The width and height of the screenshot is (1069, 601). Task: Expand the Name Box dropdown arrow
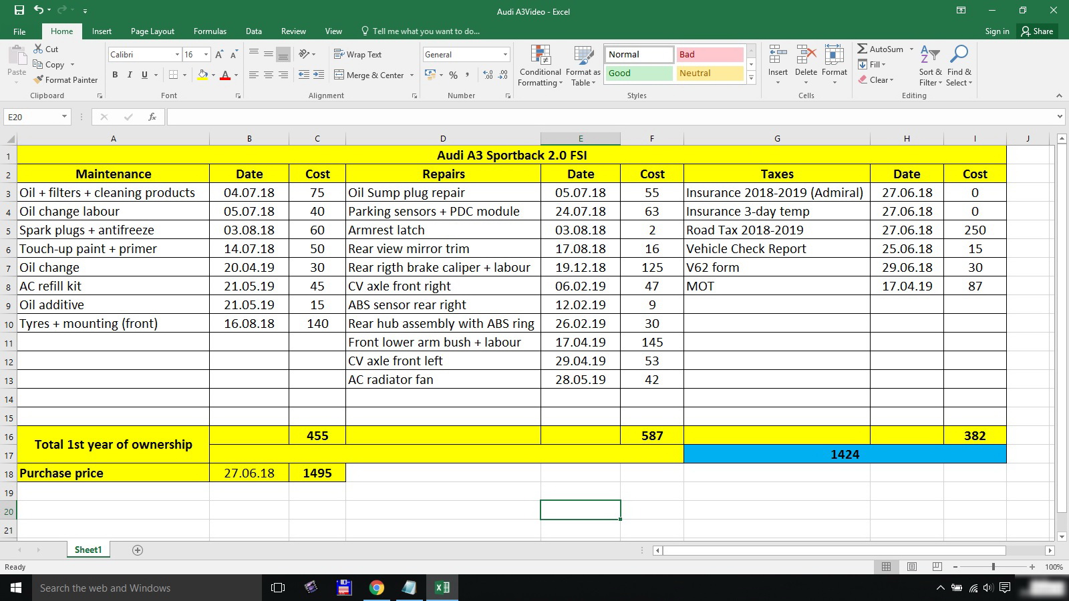pyautogui.click(x=64, y=117)
